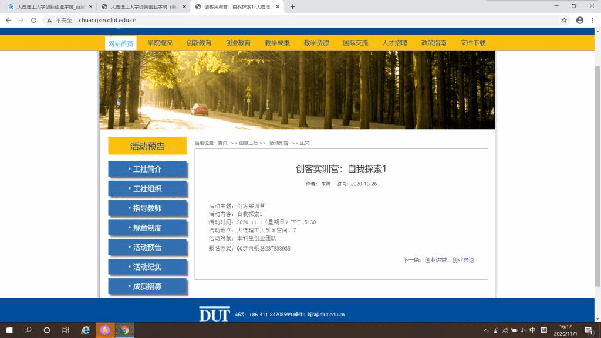Open Task View on the taskbar

[66, 330]
